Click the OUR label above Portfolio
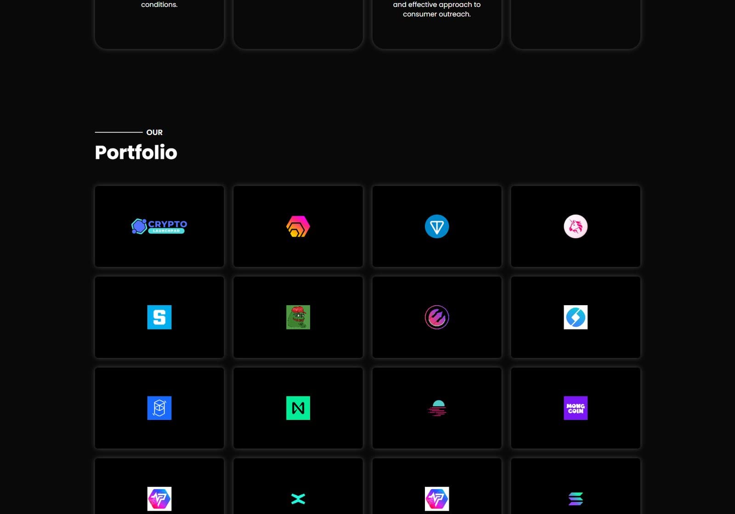The width and height of the screenshot is (735, 514). coord(154,132)
